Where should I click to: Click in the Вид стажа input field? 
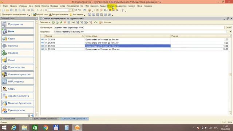140,32
